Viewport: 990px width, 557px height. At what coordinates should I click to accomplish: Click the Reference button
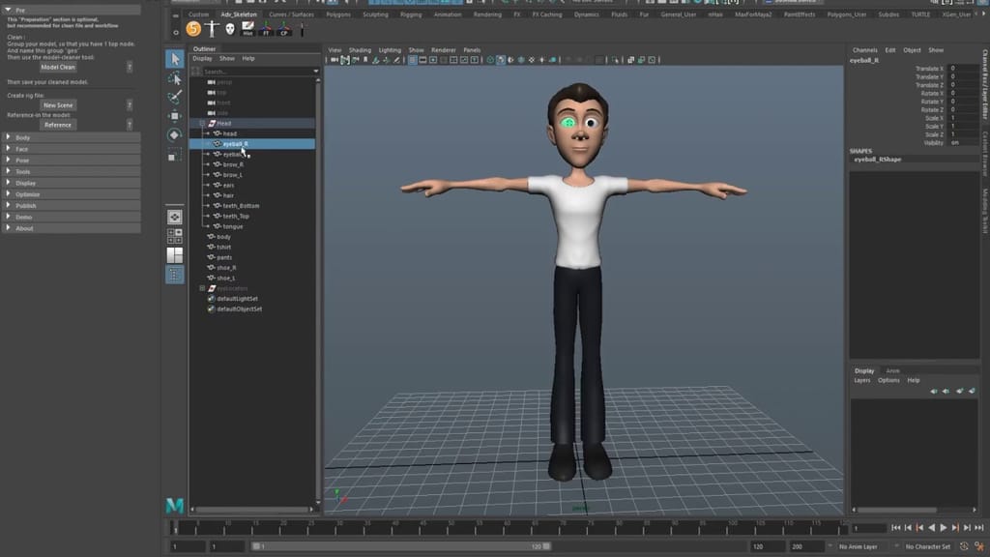(x=58, y=125)
